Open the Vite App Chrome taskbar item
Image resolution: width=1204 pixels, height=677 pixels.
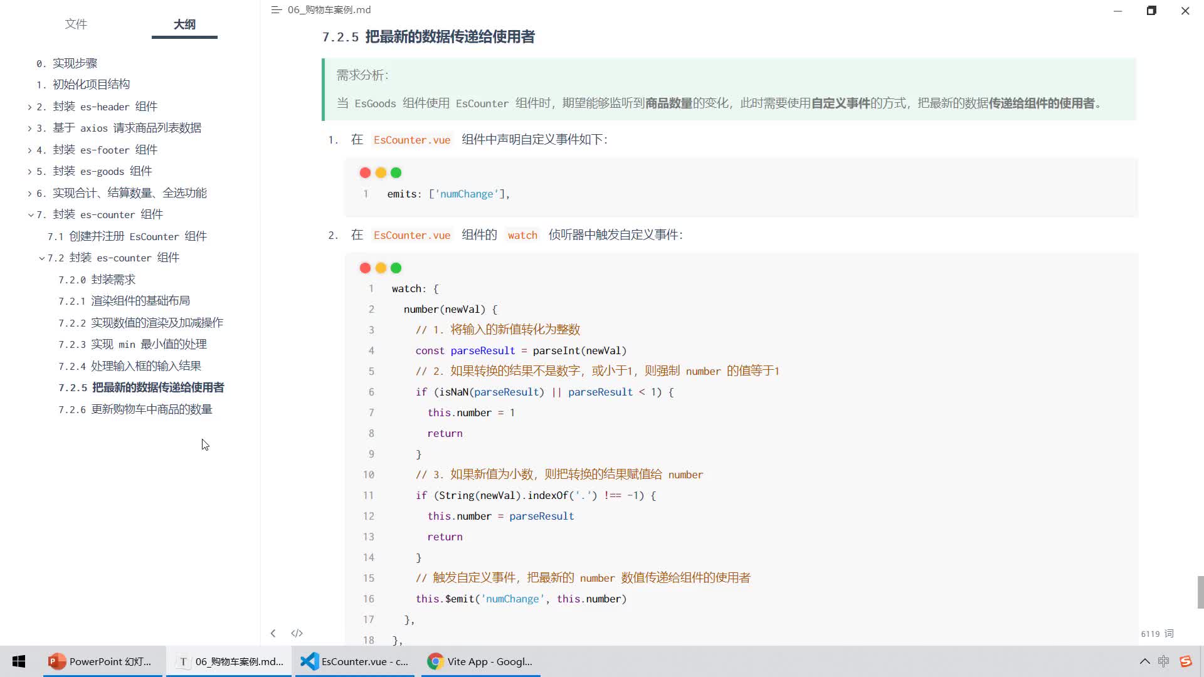coord(480,661)
